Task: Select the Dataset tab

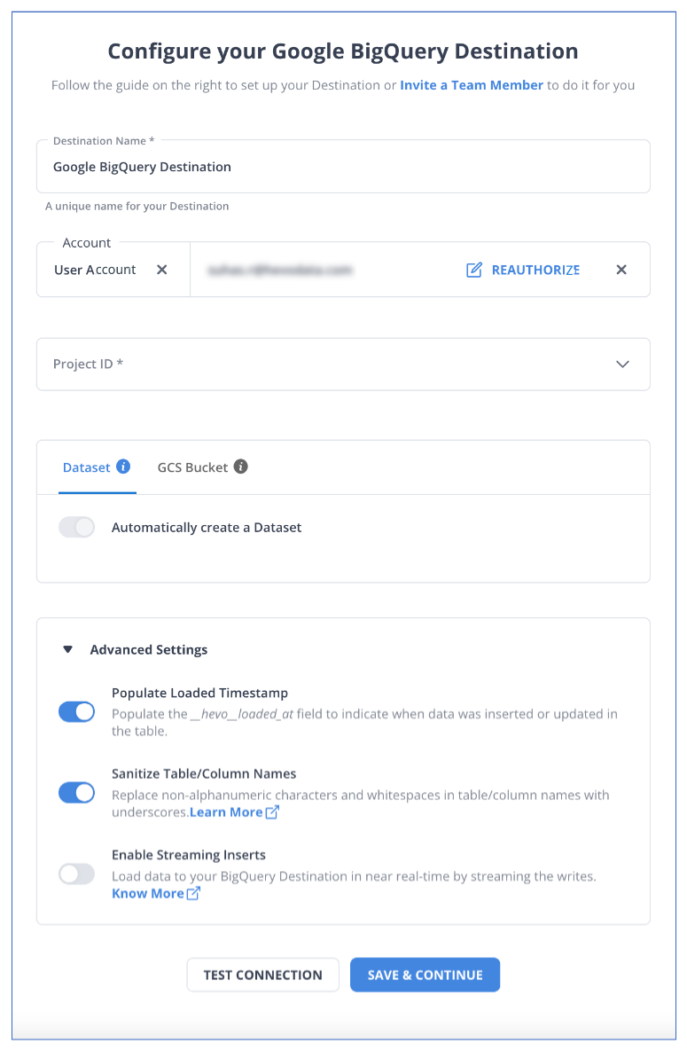Action: click(x=87, y=467)
